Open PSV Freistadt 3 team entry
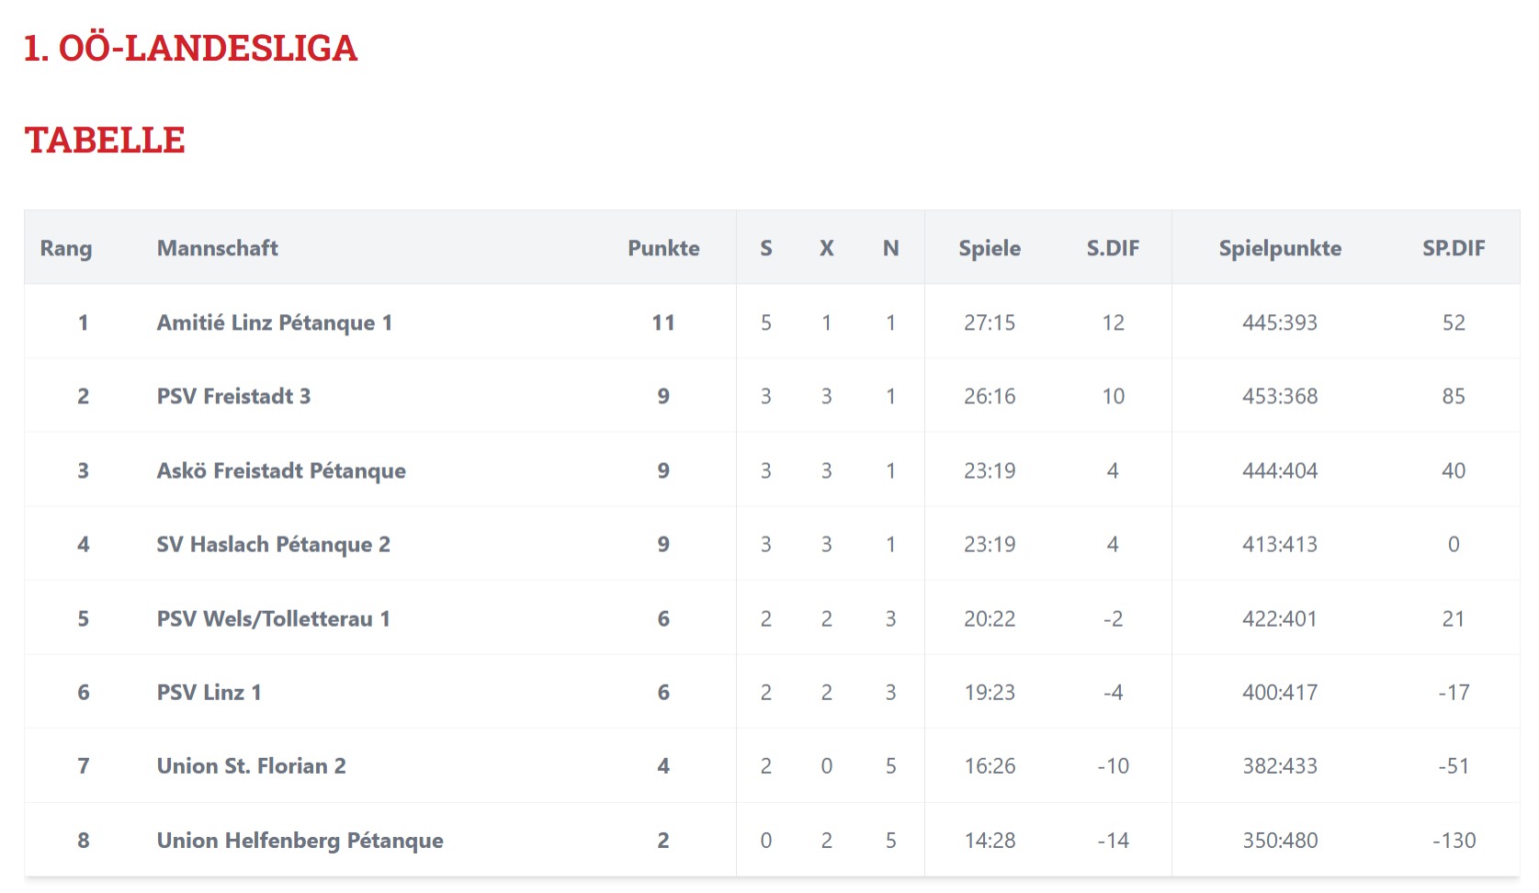1539x893 pixels. (233, 396)
